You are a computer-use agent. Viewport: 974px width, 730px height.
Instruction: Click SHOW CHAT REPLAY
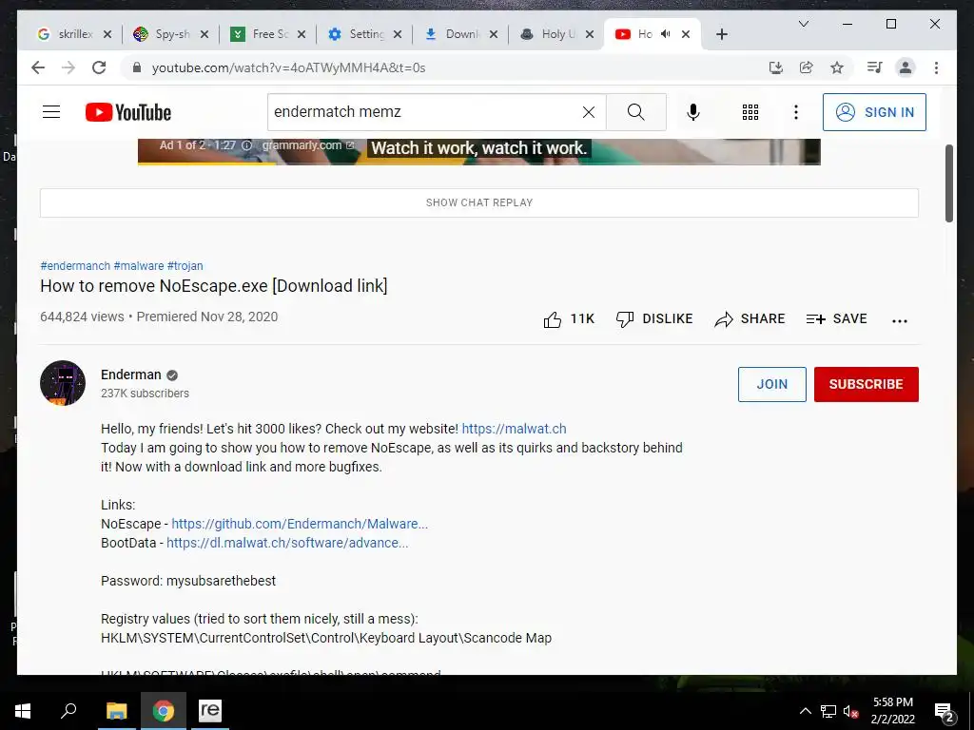click(x=479, y=203)
